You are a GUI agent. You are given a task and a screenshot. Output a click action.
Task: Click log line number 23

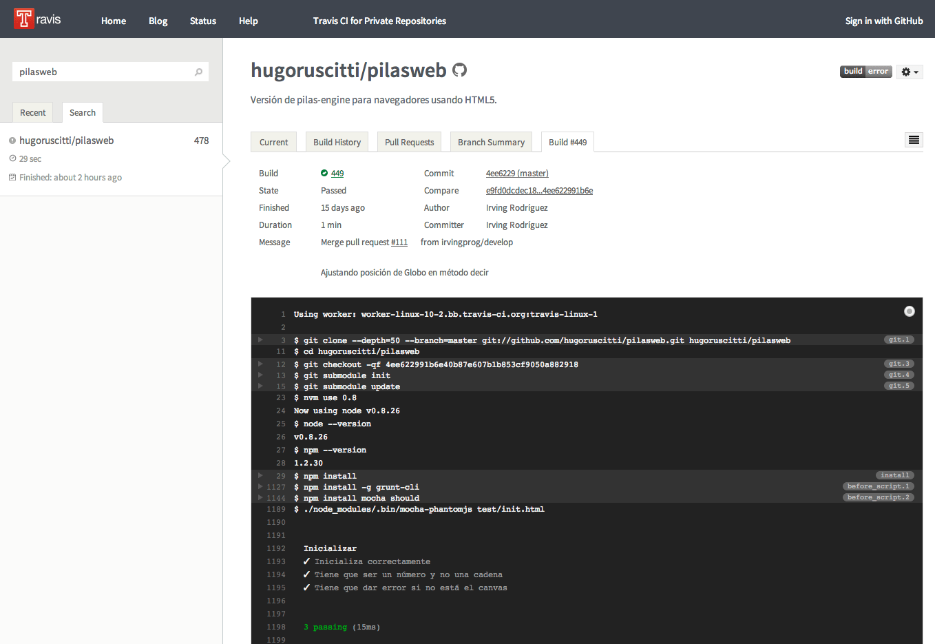[x=281, y=397]
